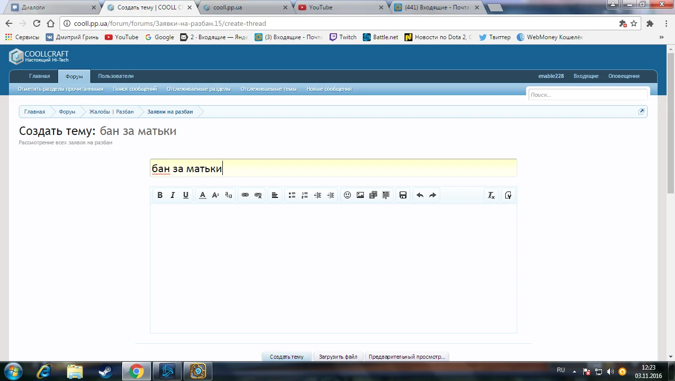Toggle underline formatting
The image size is (675, 381).
(x=186, y=195)
